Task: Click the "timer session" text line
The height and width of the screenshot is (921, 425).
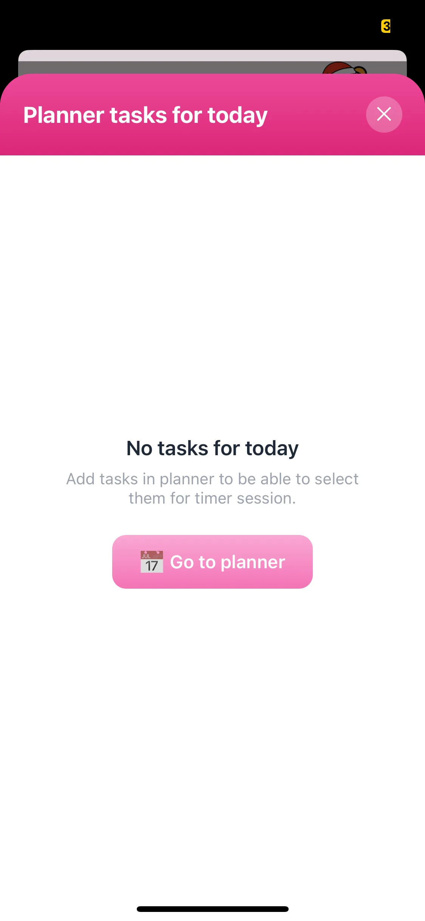Action: click(x=212, y=498)
